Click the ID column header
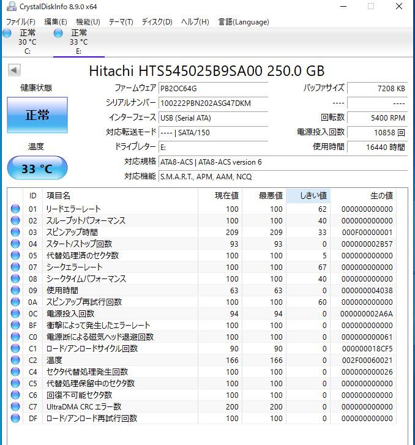Viewport: 415px width, 445px height. (32, 196)
